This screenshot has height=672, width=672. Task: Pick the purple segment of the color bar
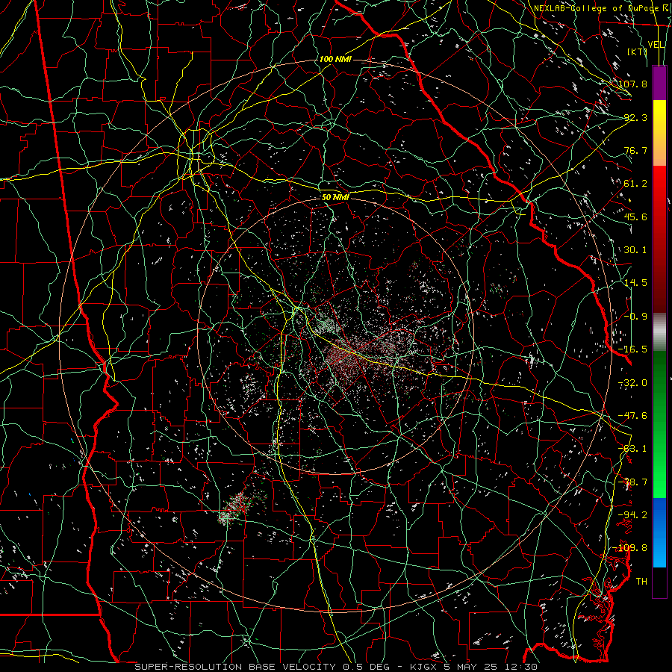point(659,83)
